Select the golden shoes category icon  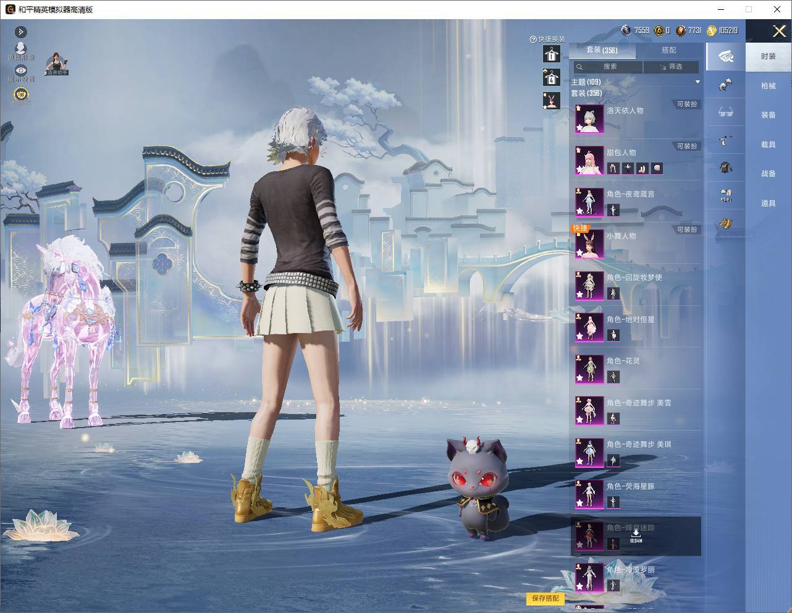(725, 224)
